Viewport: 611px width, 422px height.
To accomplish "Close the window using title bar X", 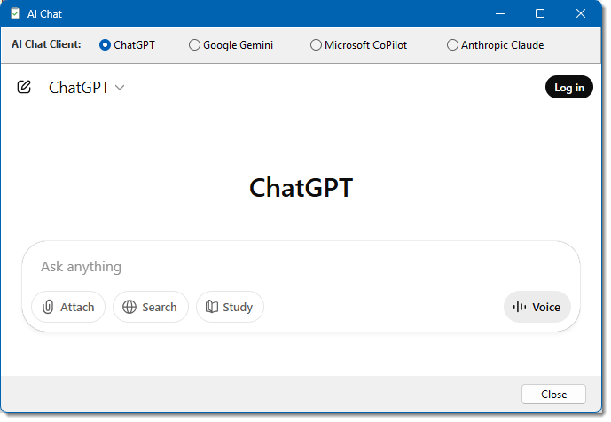I will [x=580, y=14].
